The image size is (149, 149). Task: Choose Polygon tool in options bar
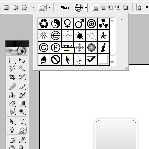pyautogui.click(x=24, y=7)
